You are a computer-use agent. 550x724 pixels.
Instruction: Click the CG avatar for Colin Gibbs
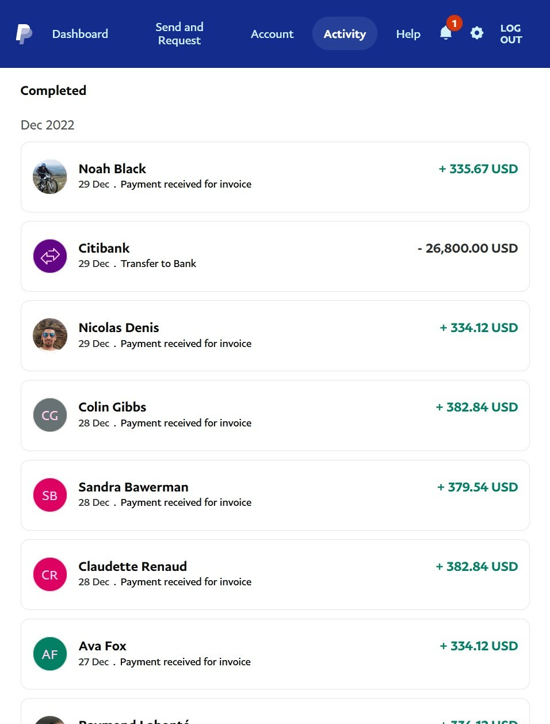point(50,415)
